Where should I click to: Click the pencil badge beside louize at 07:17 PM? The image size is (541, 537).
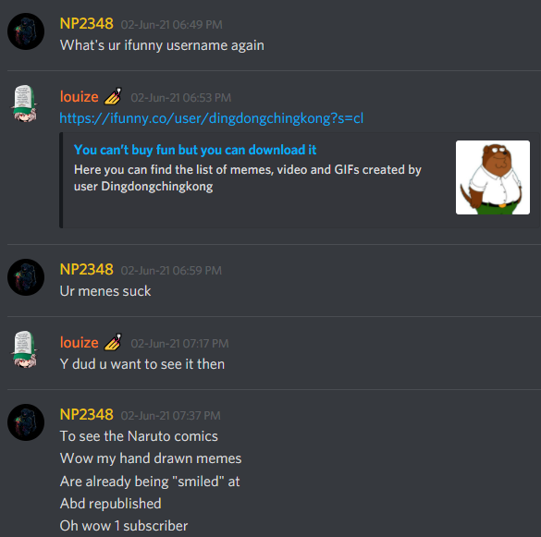113,342
